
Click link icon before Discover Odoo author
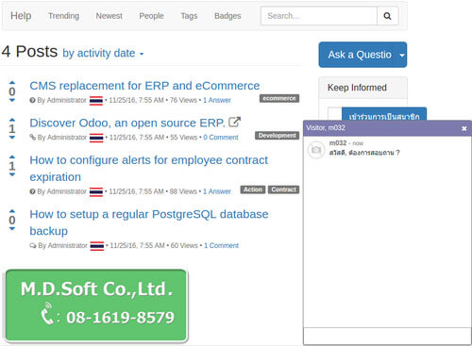click(32, 138)
